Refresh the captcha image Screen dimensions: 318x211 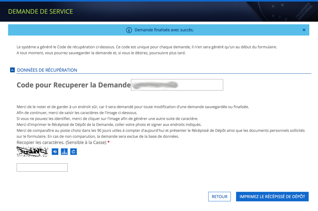point(73,152)
